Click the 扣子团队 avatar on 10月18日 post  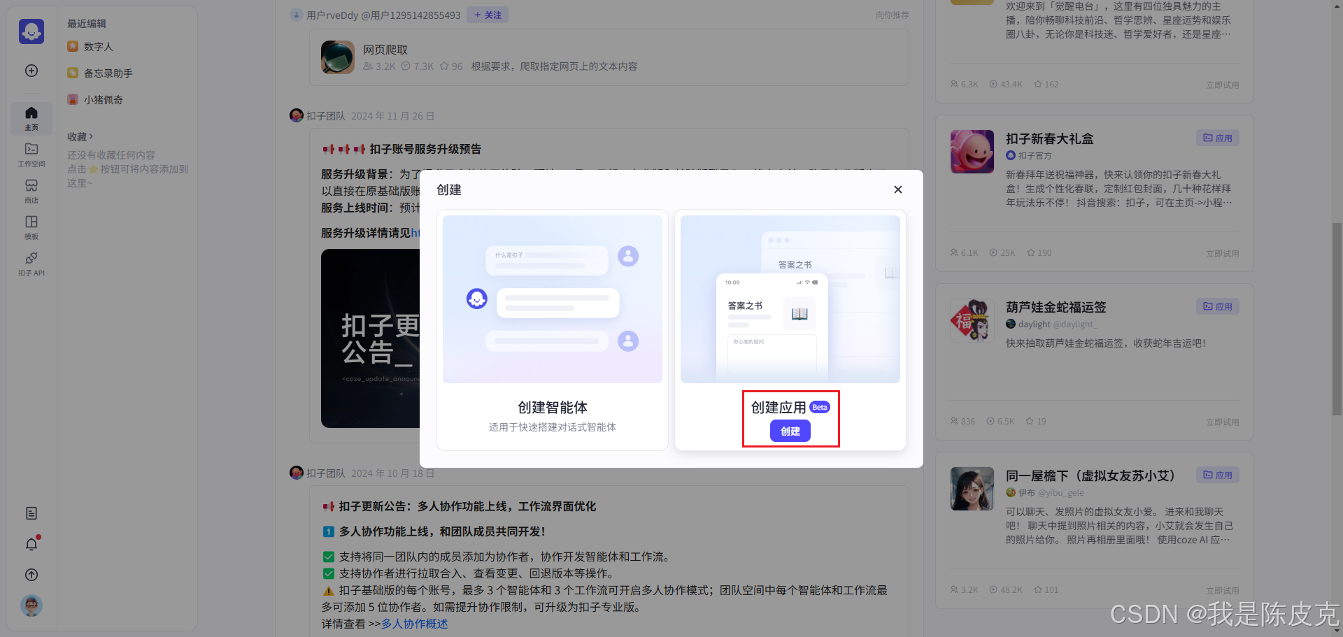click(x=297, y=473)
